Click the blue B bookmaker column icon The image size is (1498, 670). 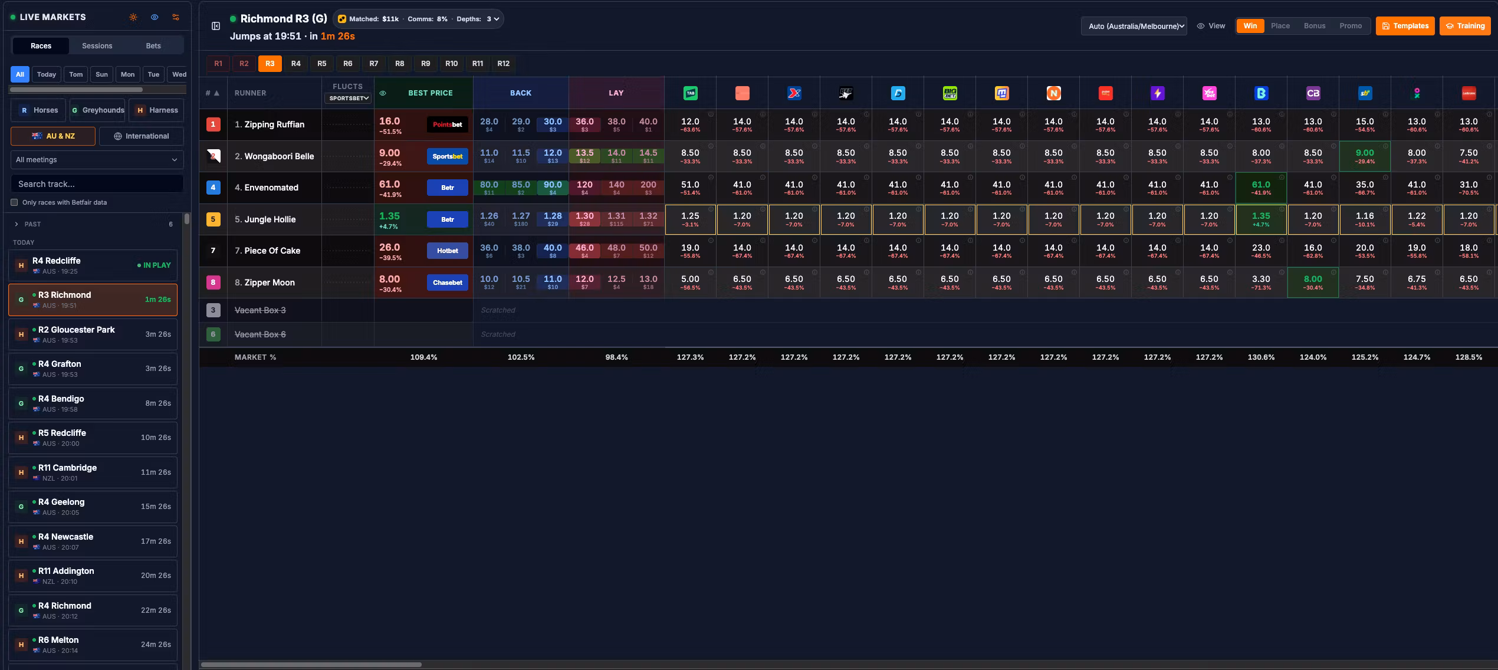click(x=1261, y=93)
